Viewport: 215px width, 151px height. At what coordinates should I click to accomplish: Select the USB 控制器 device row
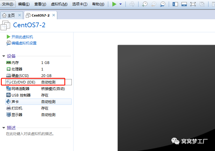pyautogui.click(x=39, y=95)
